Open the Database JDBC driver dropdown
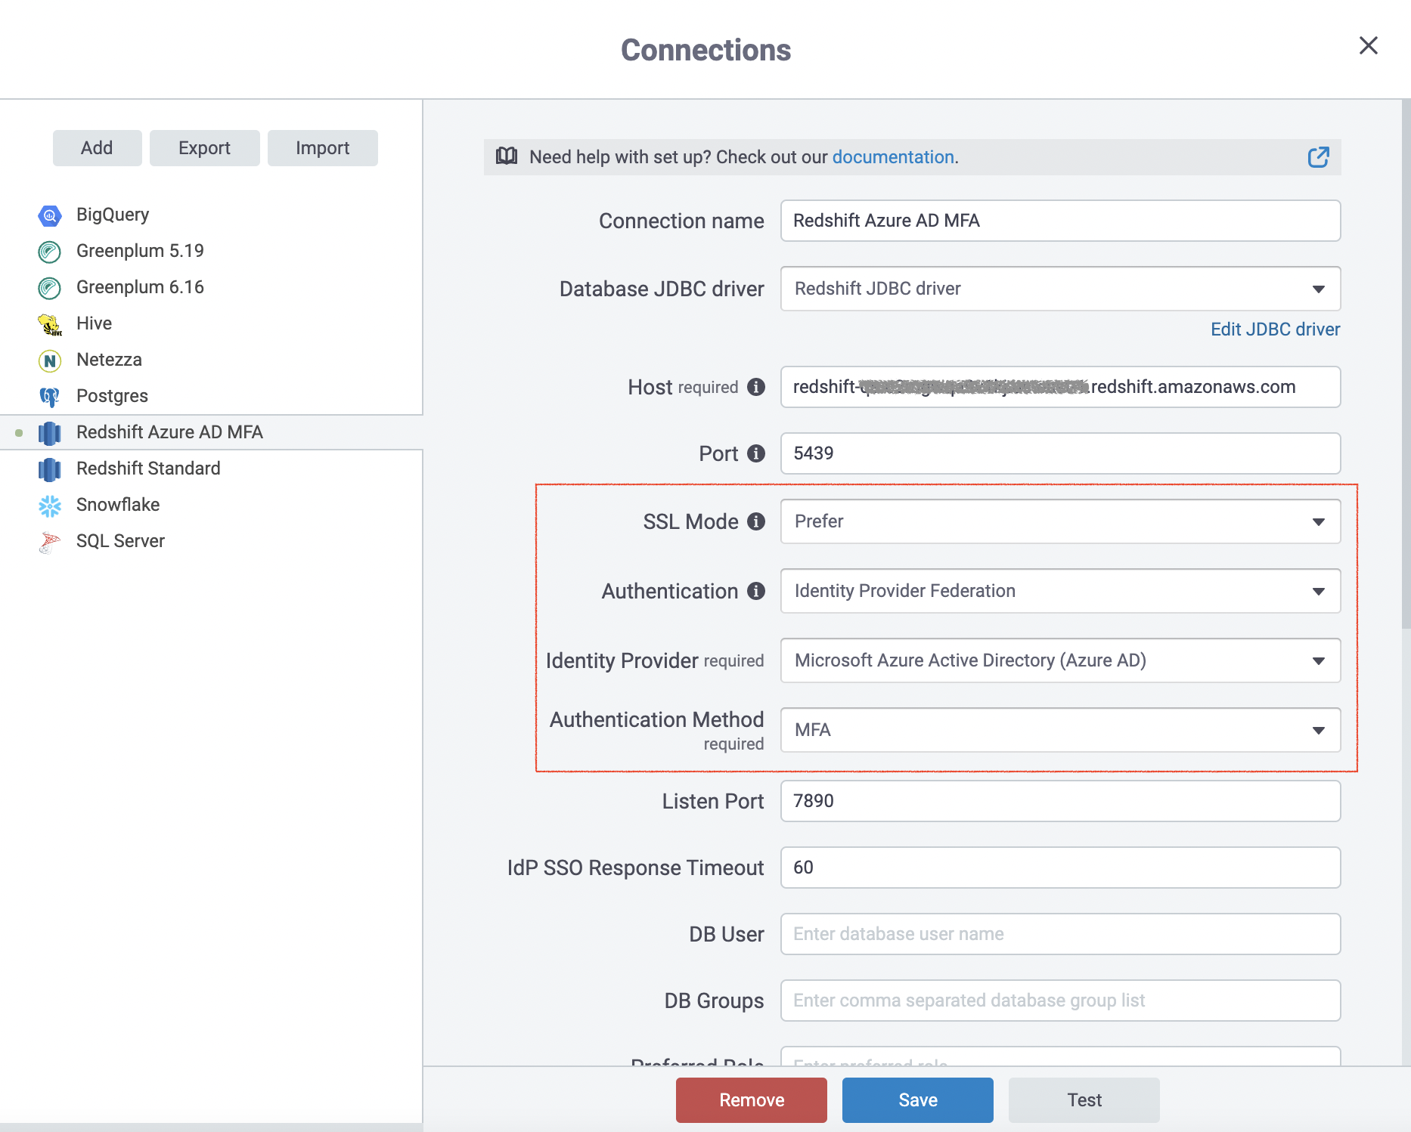 pos(1060,289)
